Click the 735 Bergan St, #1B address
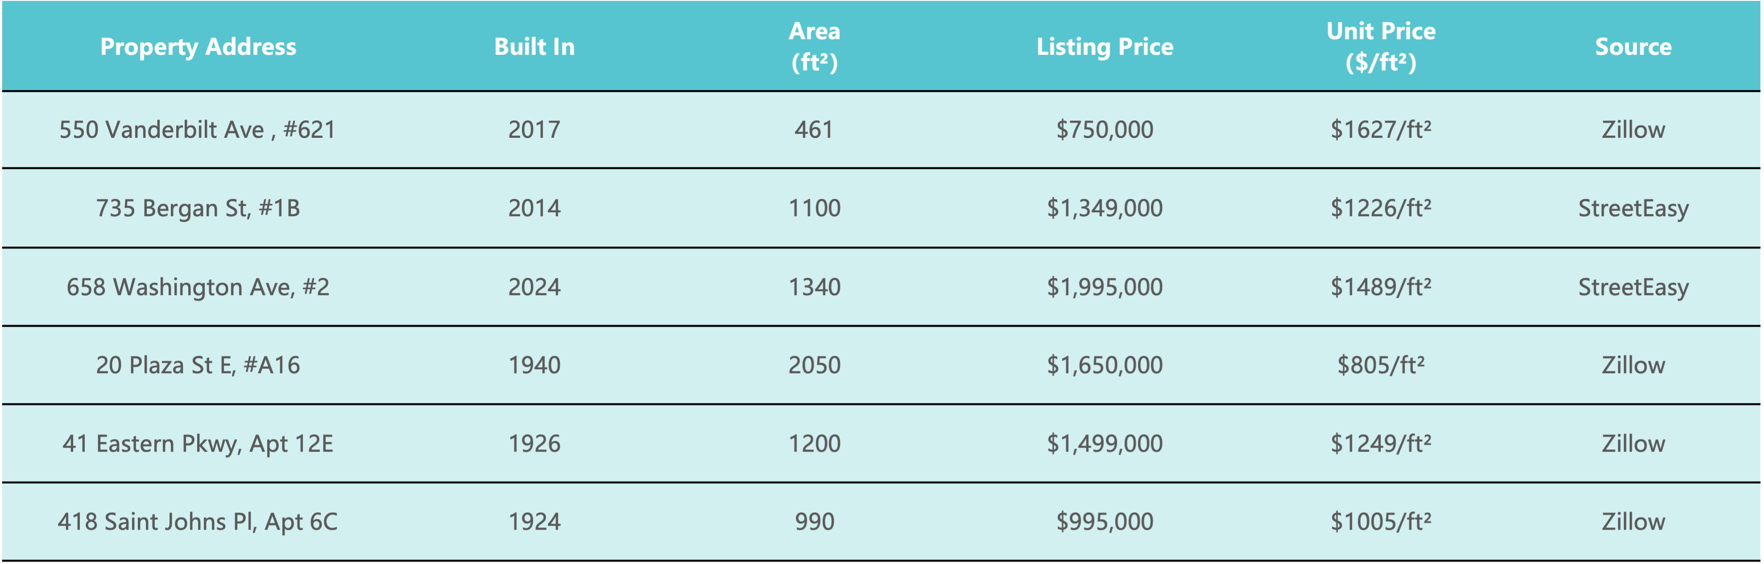The image size is (1764, 564). point(198,208)
